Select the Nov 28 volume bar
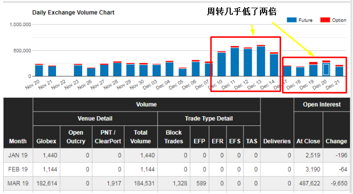This screenshot has width=353, height=194. (117, 69)
